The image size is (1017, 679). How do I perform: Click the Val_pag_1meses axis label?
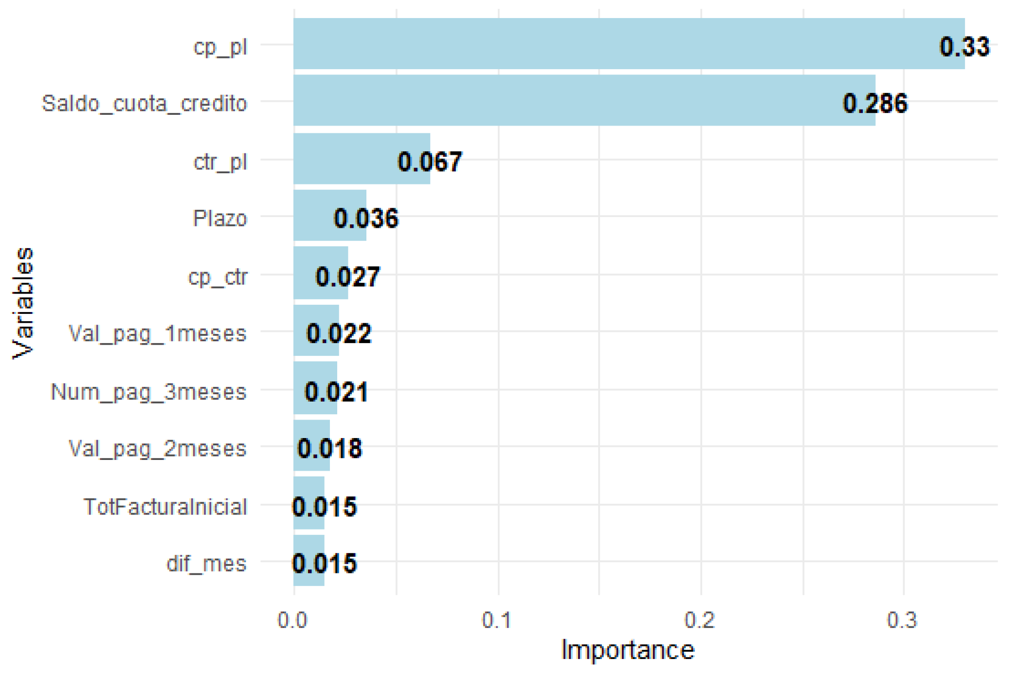coord(158,334)
